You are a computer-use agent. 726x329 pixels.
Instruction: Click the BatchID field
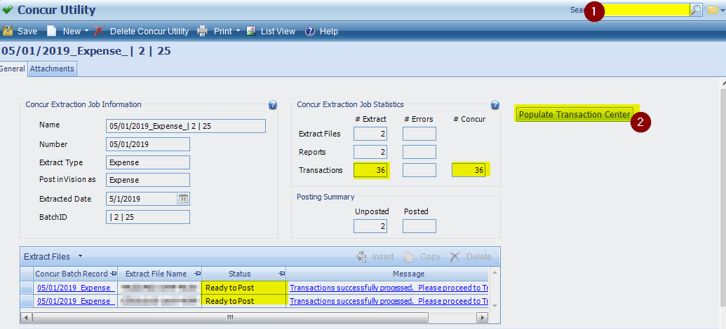click(148, 217)
